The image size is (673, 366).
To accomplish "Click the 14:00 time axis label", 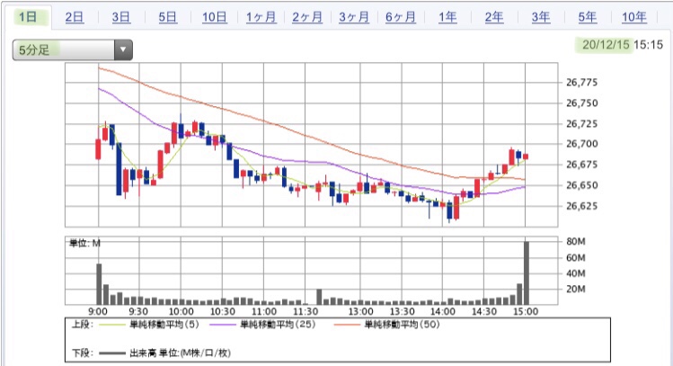I will point(442,312).
